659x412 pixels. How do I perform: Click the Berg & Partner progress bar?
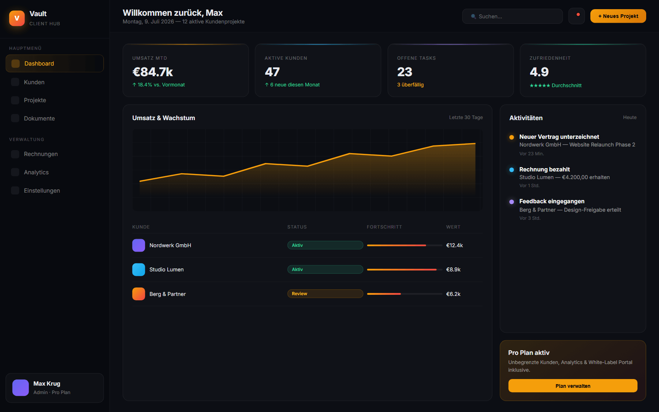[405, 294]
